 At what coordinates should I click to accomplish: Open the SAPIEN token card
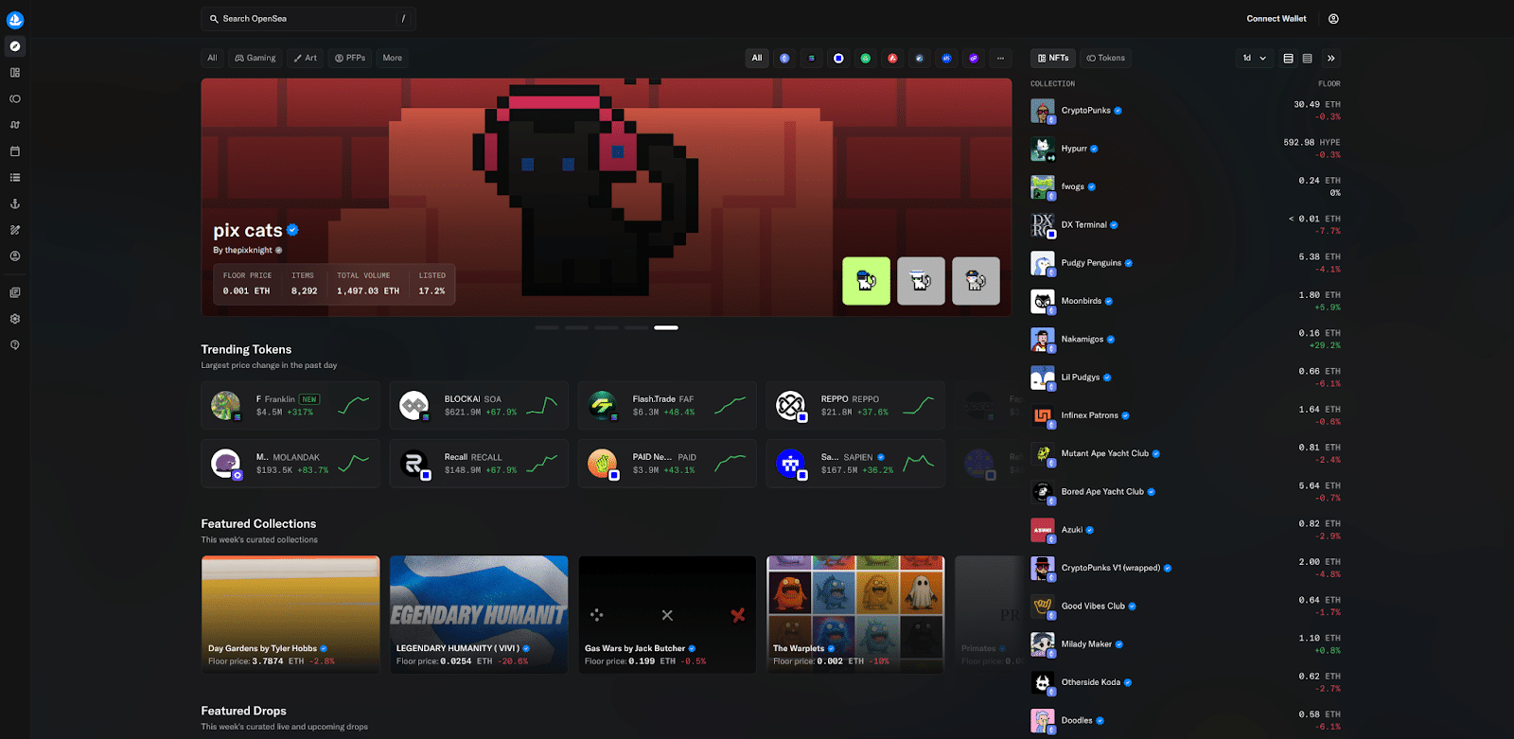(855, 464)
